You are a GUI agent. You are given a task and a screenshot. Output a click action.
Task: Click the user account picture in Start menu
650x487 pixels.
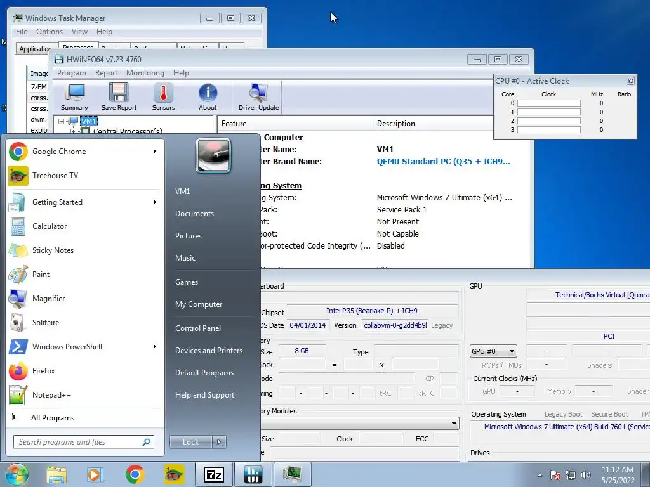click(213, 156)
